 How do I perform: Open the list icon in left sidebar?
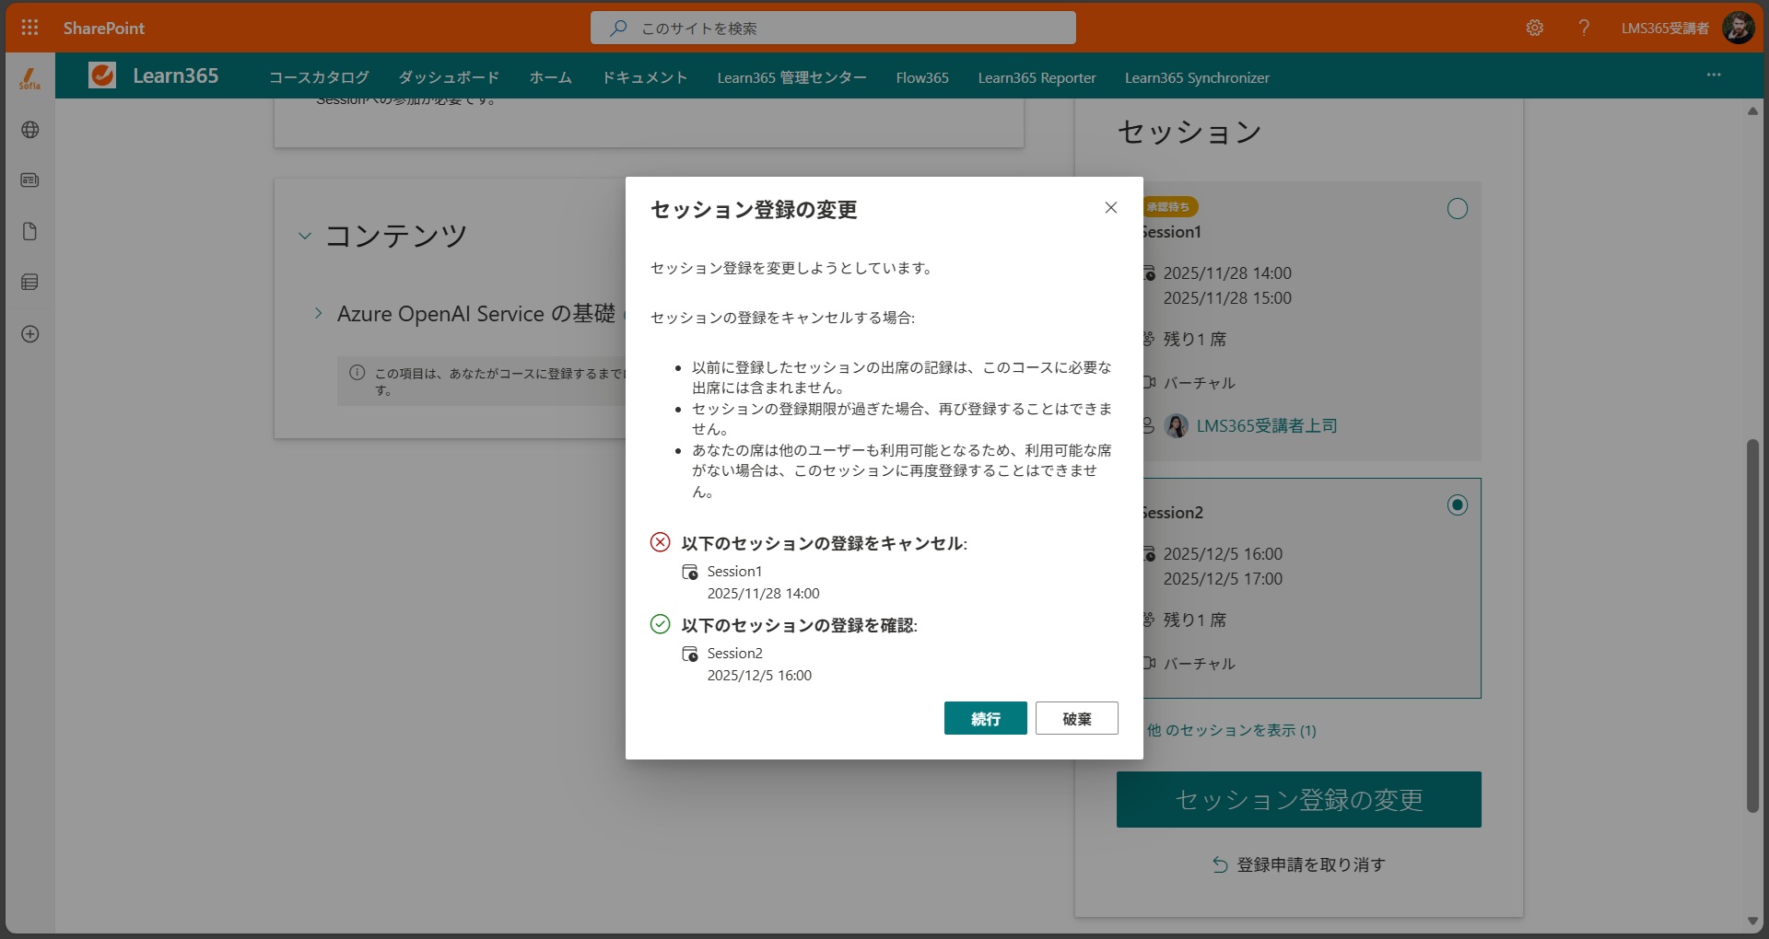[29, 283]
